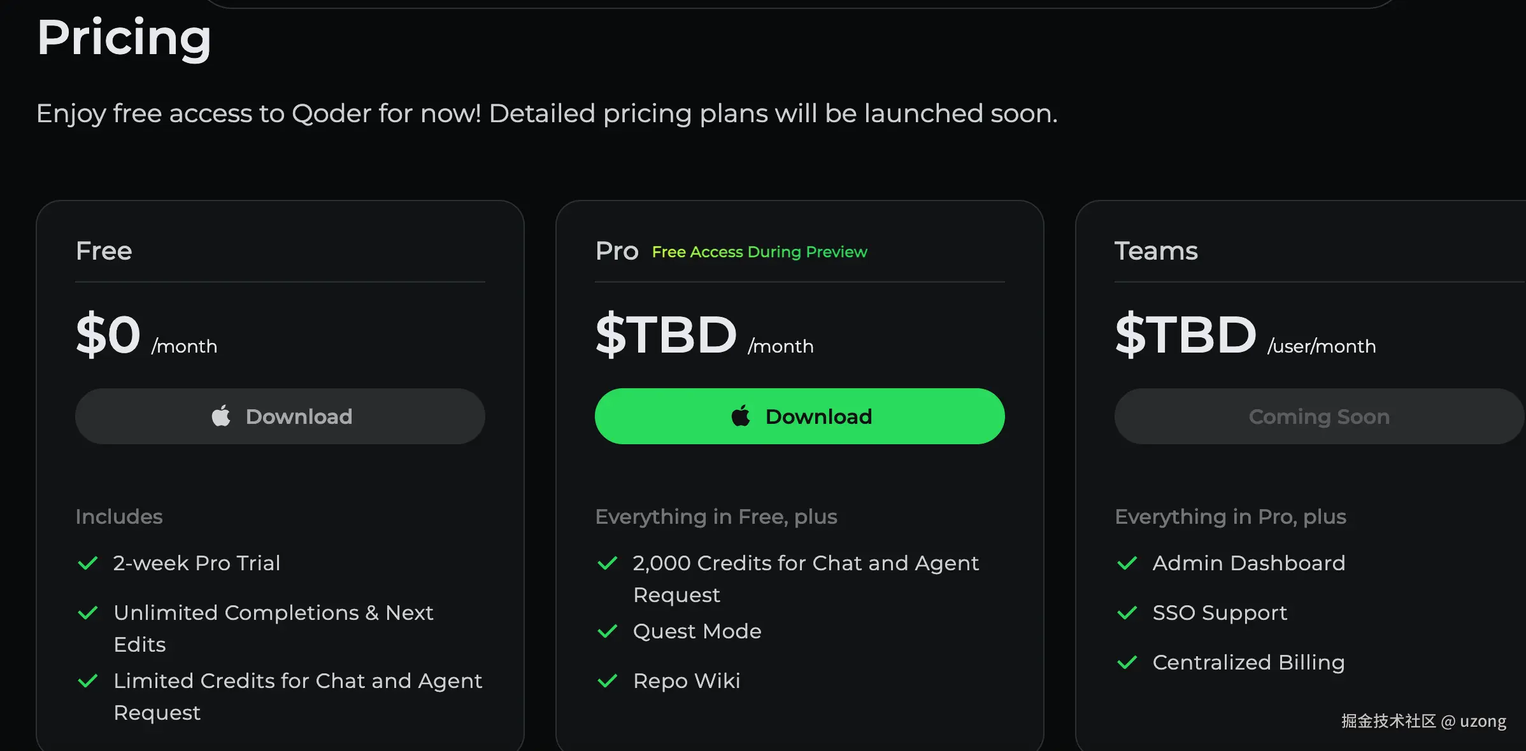Screen dimensions: 1526x751
Task: Click the Quest Mode feature text
Action: click(x=697, y=631)
